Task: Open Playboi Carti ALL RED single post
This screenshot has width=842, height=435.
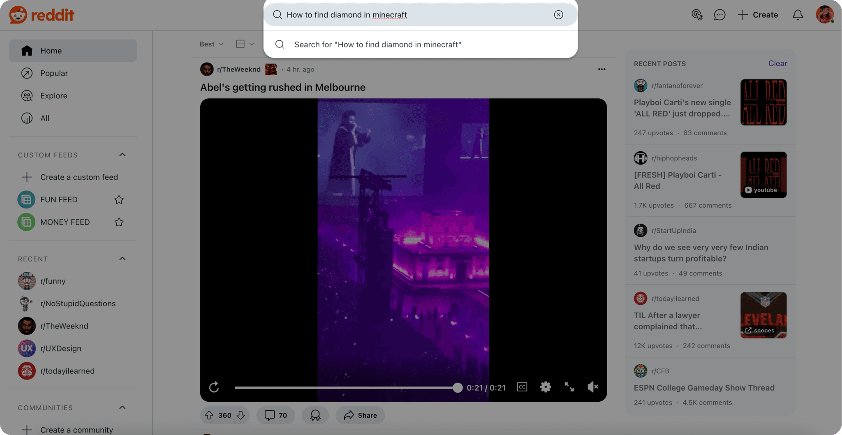Action: [x=682, y=108]
